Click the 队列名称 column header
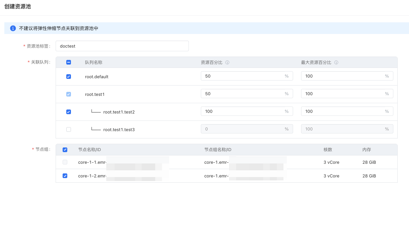This screenshot has width=409, height=229. (94, 62)
